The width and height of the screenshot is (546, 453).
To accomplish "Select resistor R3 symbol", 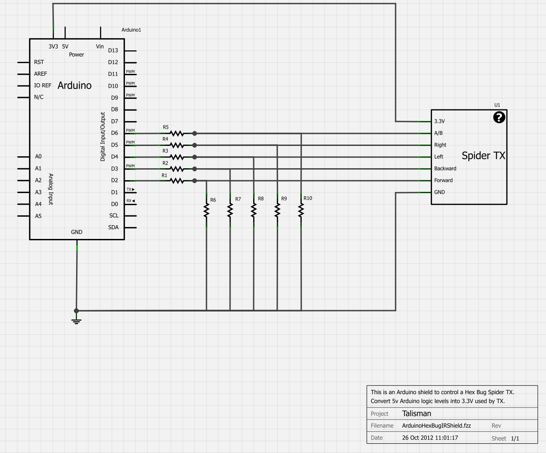I will coord(177,157).
